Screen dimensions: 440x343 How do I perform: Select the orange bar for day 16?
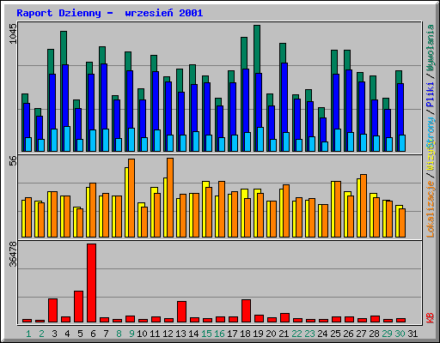[222, 209]
